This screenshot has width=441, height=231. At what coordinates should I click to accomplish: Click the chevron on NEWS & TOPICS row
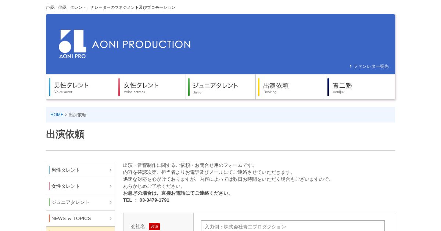pos(110,219)
